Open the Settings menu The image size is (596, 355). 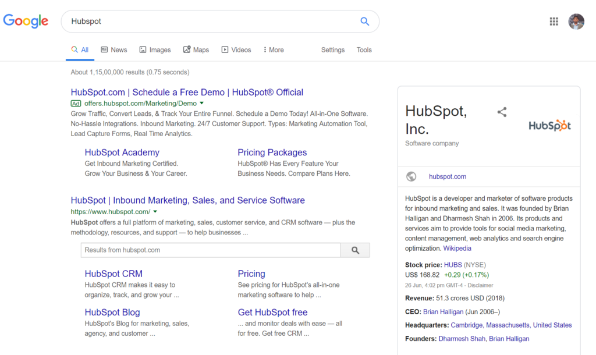(x=333, y=50)
